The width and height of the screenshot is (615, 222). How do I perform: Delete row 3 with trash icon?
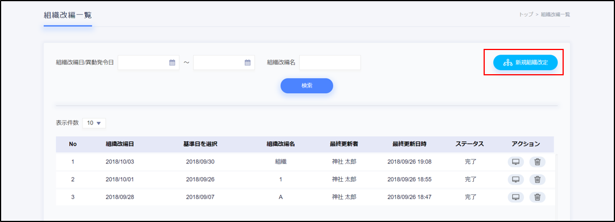pyautogui.click(x=537, y=197)
